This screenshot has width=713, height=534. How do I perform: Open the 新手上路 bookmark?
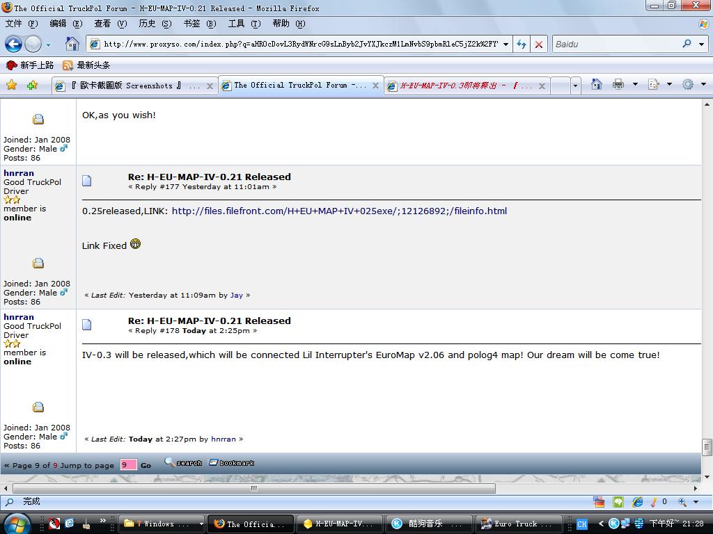point(29,65)
